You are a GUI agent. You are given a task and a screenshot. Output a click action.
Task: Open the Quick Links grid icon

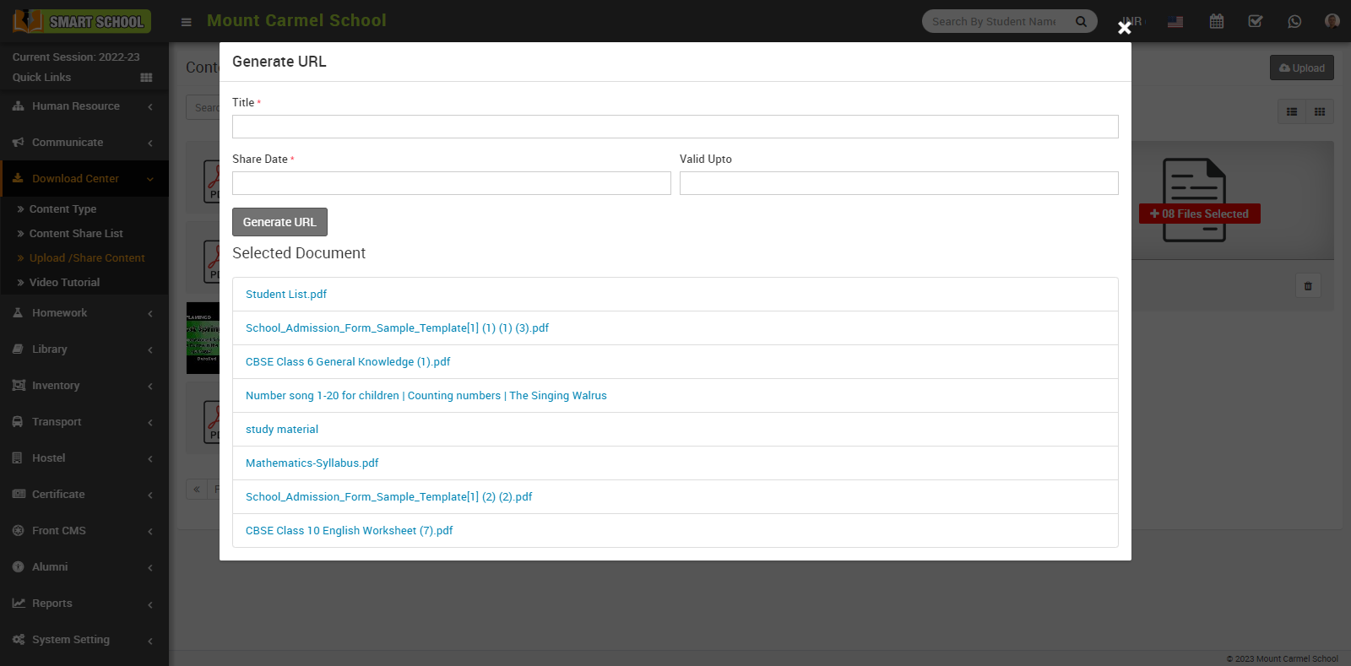(146, 78)
